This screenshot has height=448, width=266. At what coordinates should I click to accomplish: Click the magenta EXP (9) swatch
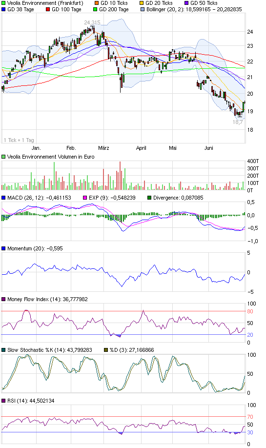(x=85, y=198)
